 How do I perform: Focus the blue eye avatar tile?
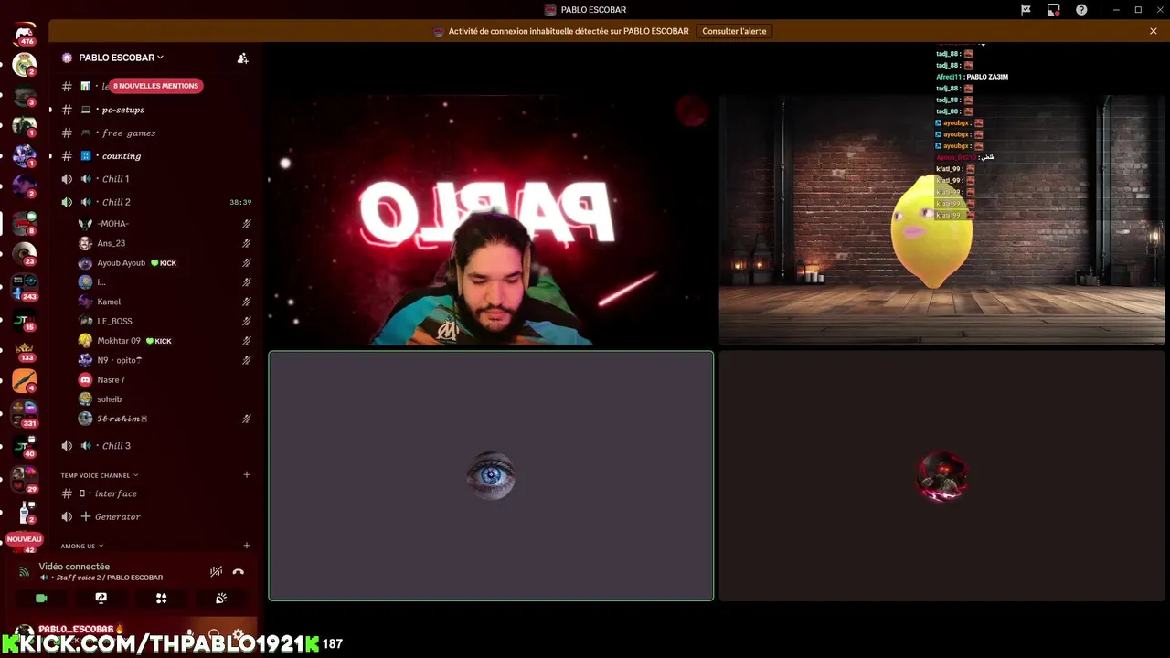(x=491, y=476)
